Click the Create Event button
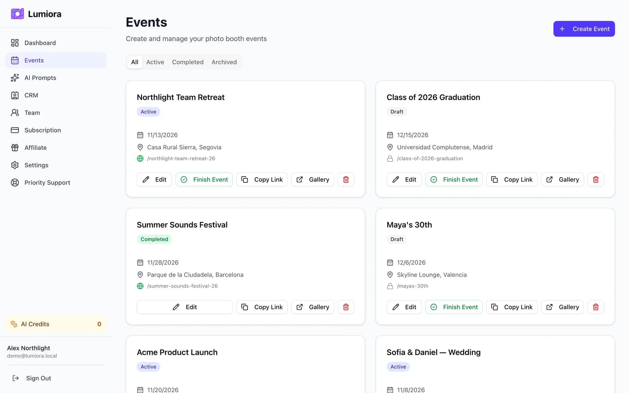The image size is (629, 393). (x=584, y=29)
